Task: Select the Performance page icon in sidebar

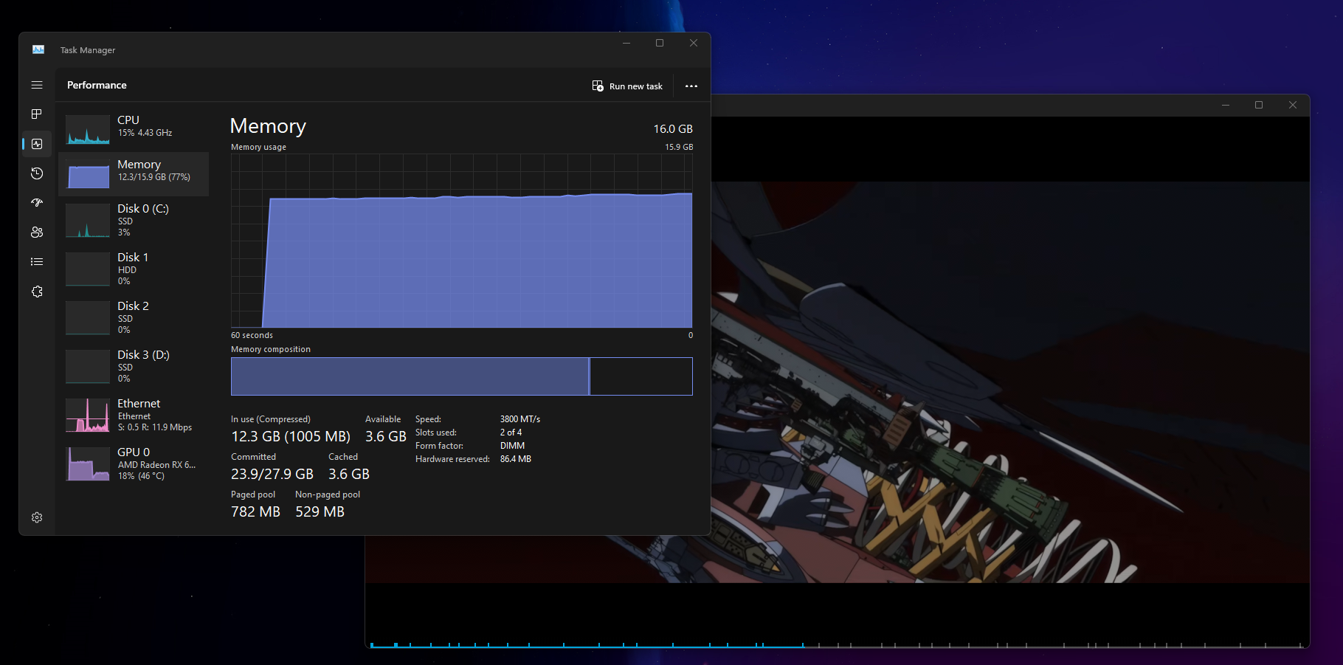Action: pyautogui.click(x=37, y=144)
